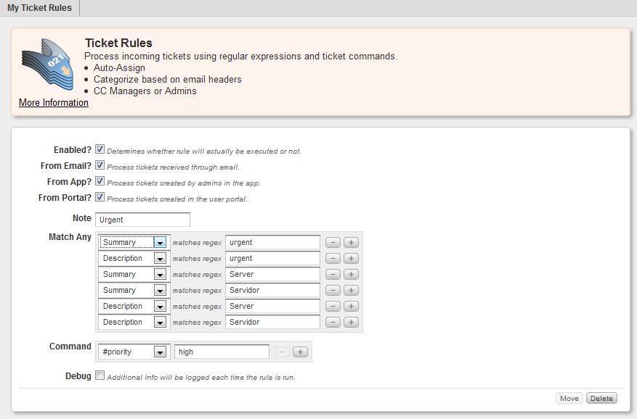The image size is (637, 419).
Task: Enable Debug logging
Action: click(x=99, y=374)
